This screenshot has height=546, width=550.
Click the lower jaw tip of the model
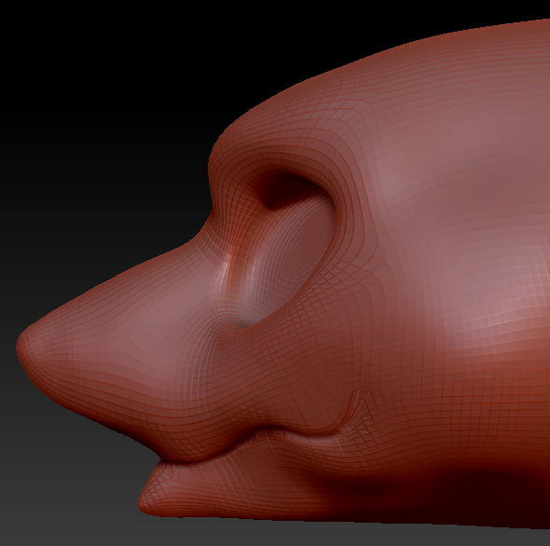149,501
